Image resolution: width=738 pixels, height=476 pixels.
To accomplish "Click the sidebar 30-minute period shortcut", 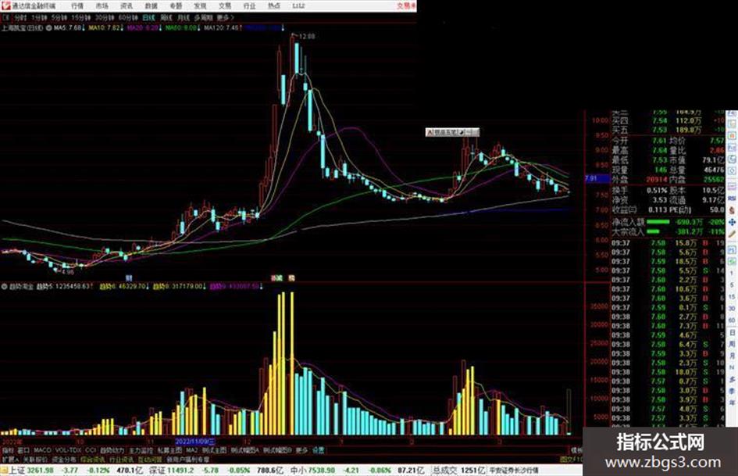I will (x=732, y=309).
